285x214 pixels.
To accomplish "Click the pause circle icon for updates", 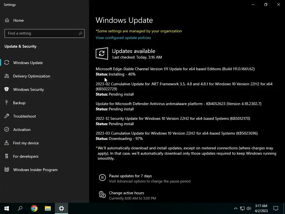I will [102, 177].
